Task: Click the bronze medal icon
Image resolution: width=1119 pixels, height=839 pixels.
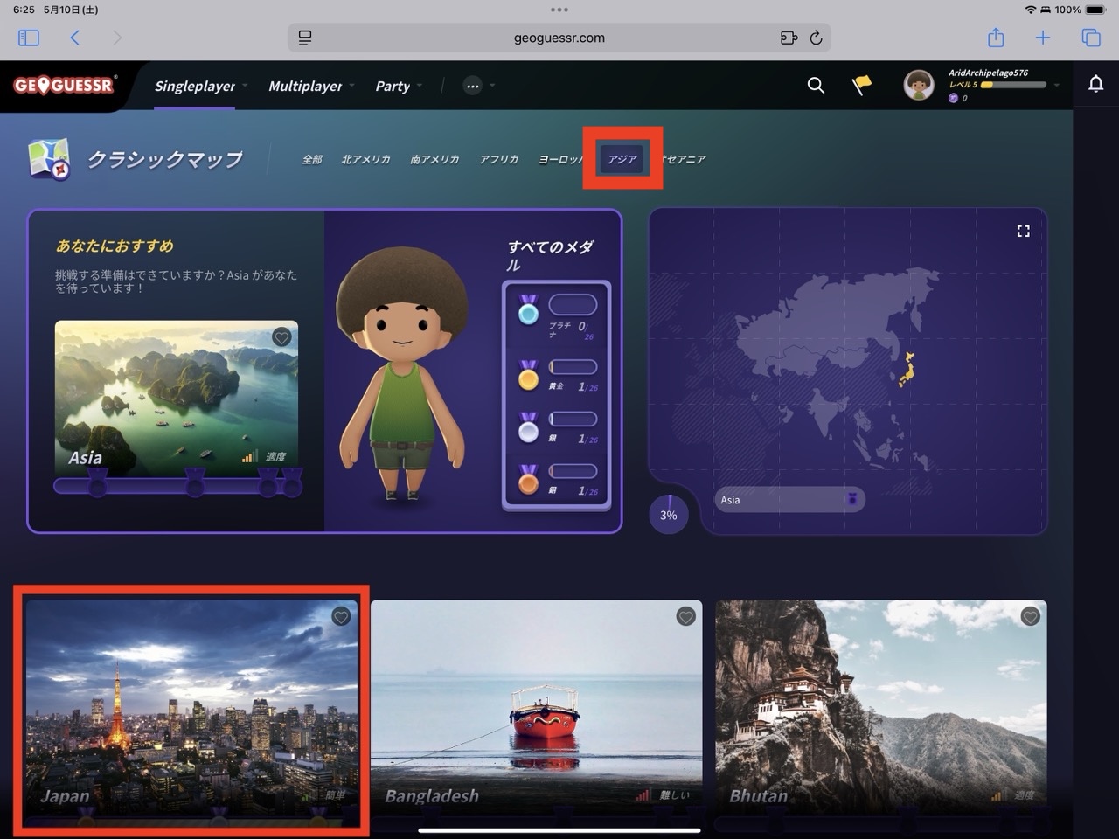Action: tap(528, 481)
